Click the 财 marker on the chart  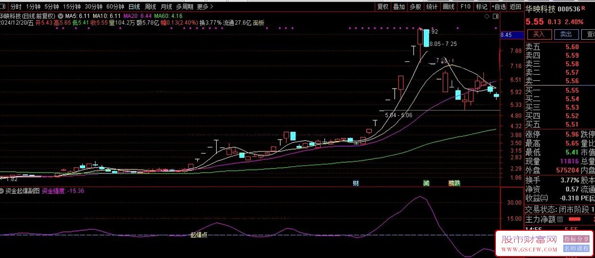pos(356,183)
